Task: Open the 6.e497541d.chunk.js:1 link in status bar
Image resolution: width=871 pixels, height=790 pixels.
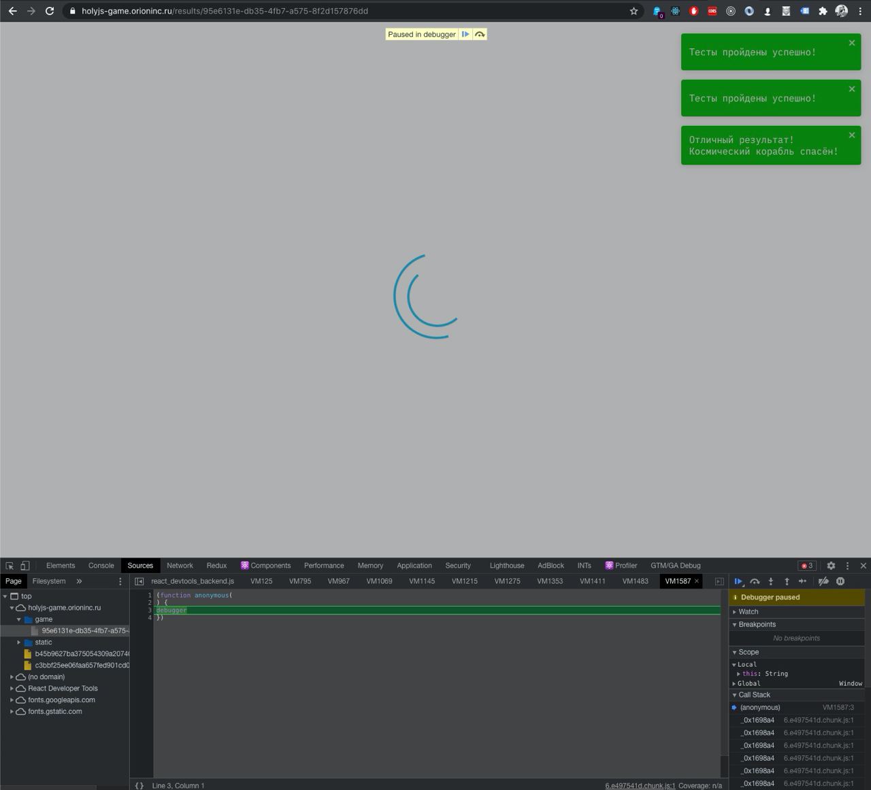Action: coord(640,785)
